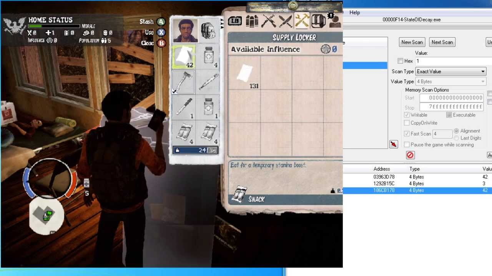
Task: Select the highlighted paper item with count 42
Action: 183,57
